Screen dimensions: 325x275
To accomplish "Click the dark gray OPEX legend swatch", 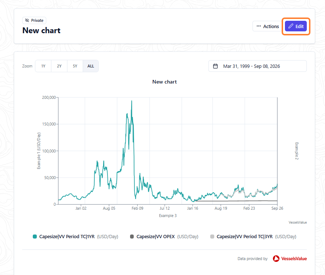I will click(132, 237).
